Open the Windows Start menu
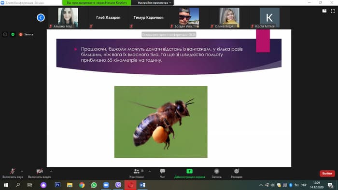This screenshot has height=190, width=338. tap(6, 185)
